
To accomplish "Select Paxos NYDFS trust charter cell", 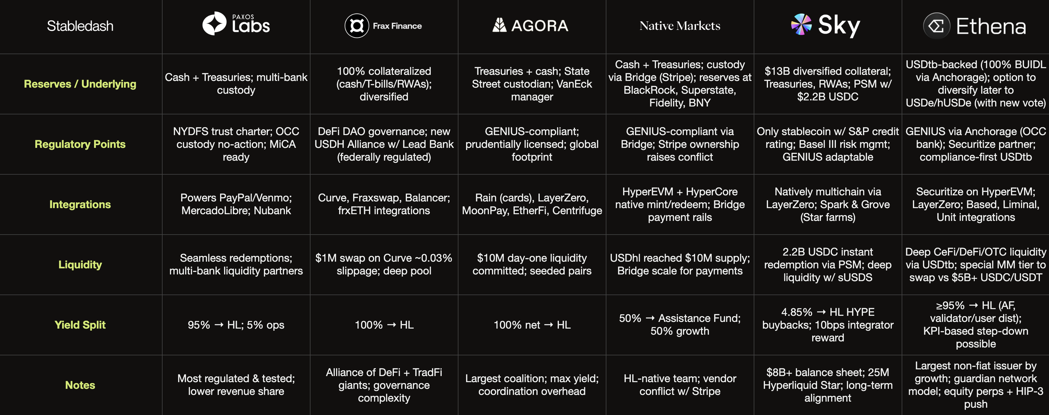I will (x=236, y=144).
